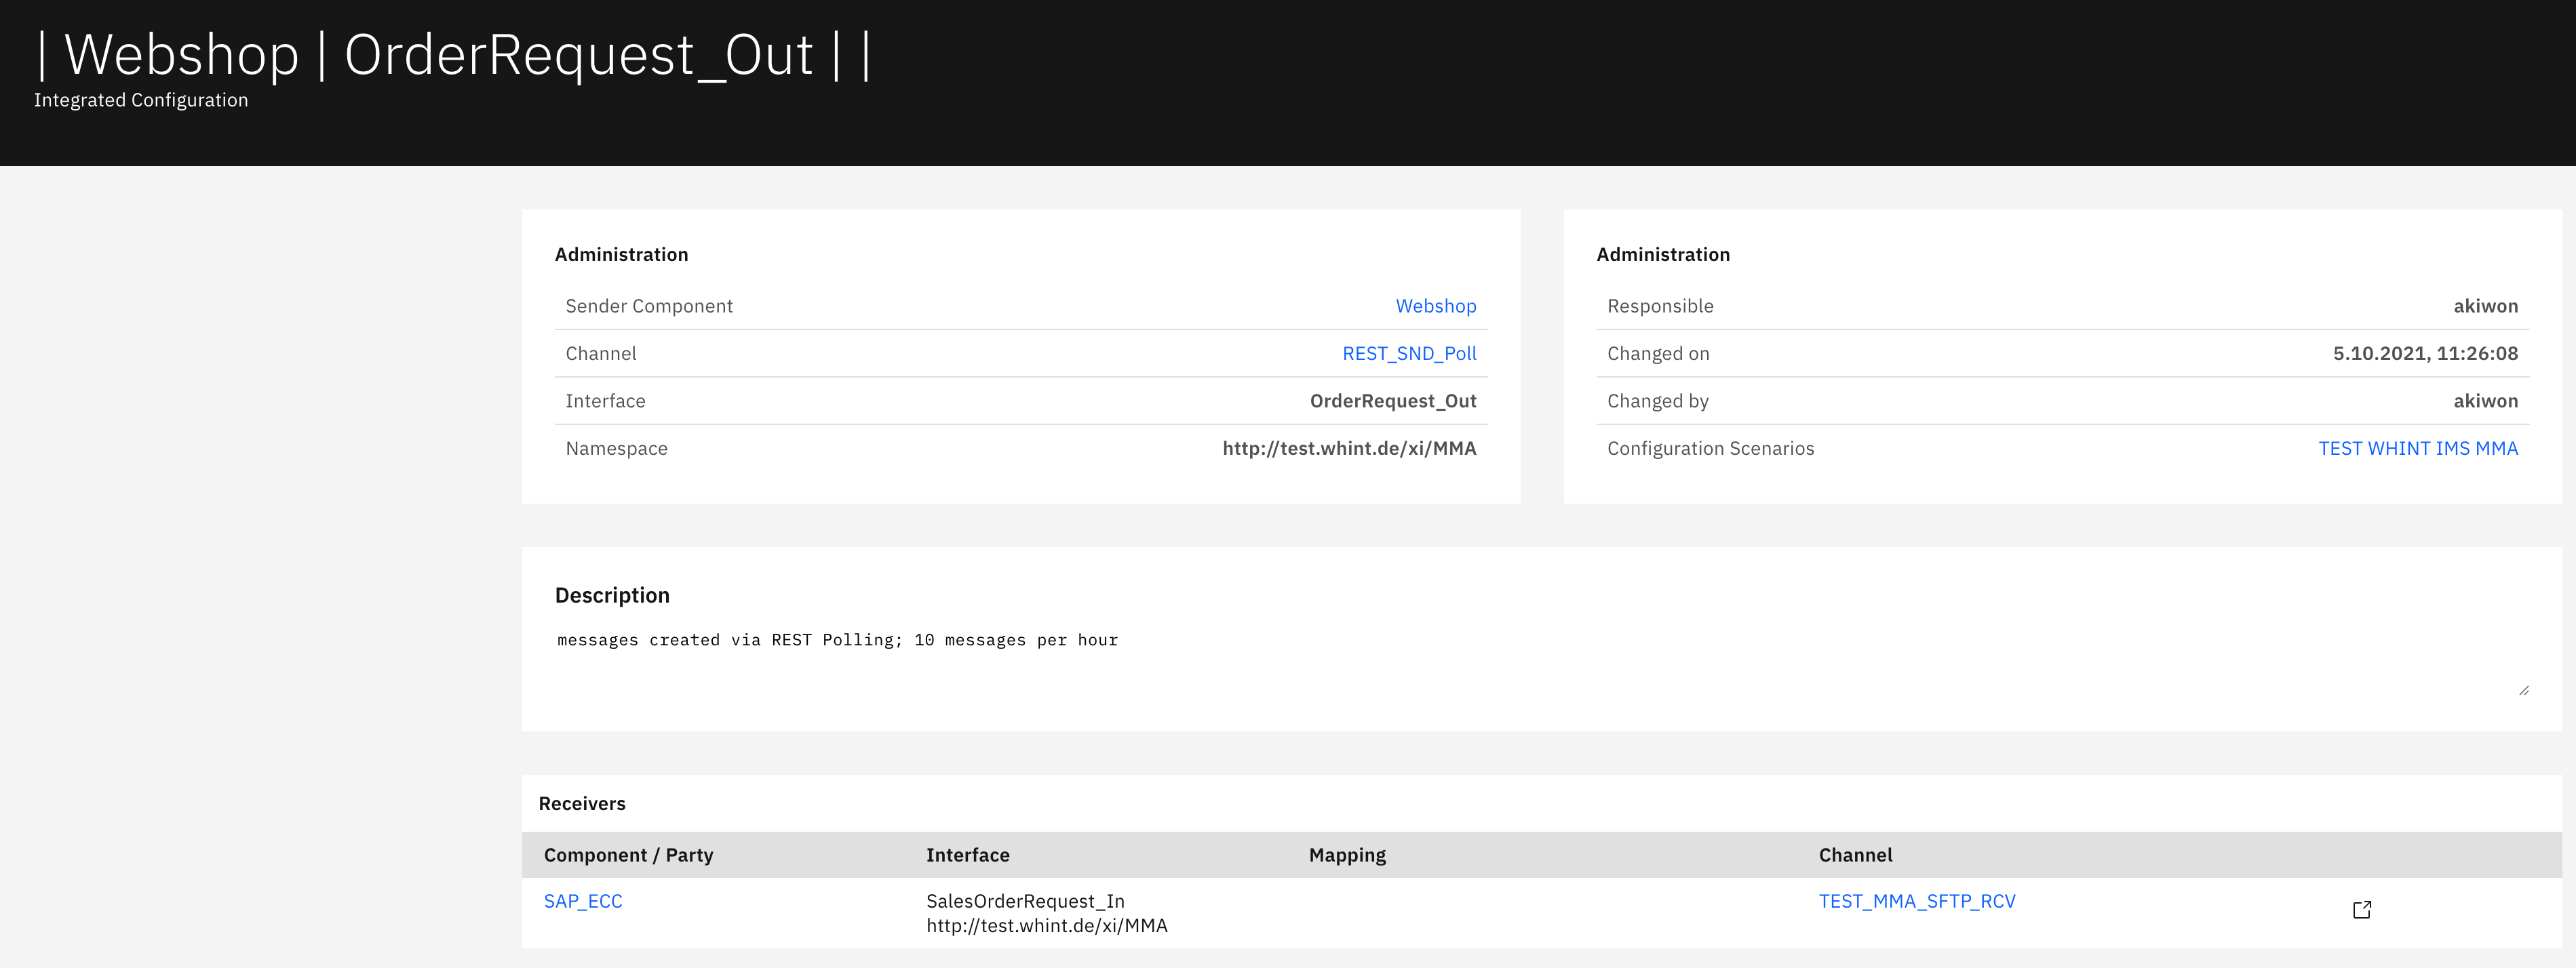The height and width of the screenshot is (968, 2576).
Task: Open the external link icon in SAP_ECC row
Action: [2362, 910]
